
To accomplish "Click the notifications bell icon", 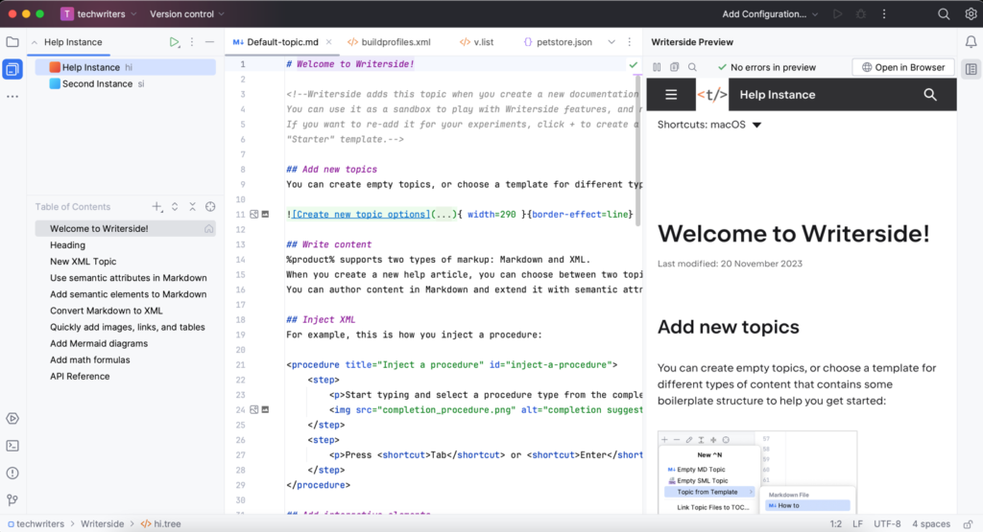I will click(x=971, y=42).
